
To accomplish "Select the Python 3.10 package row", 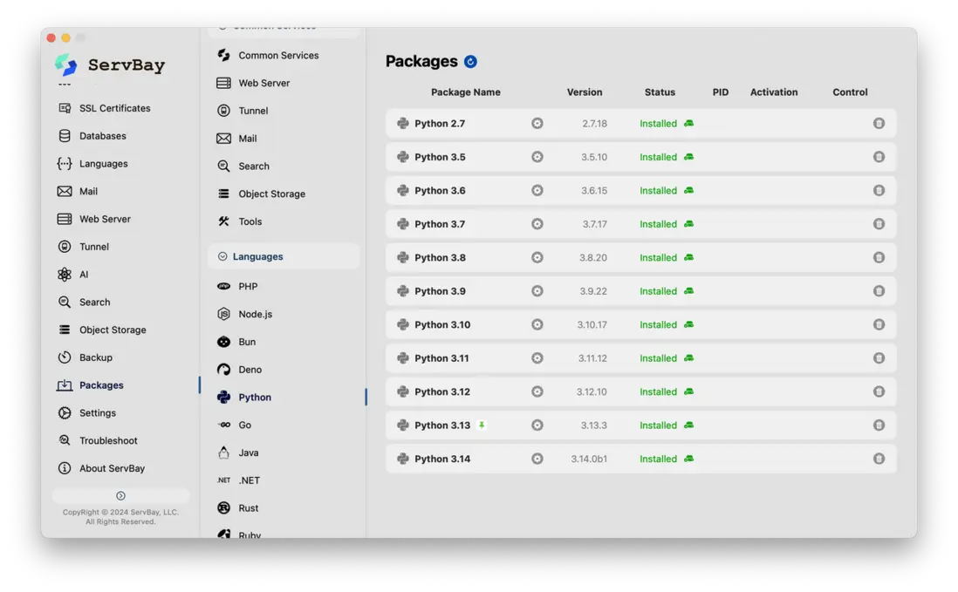I will pos(442,325).
